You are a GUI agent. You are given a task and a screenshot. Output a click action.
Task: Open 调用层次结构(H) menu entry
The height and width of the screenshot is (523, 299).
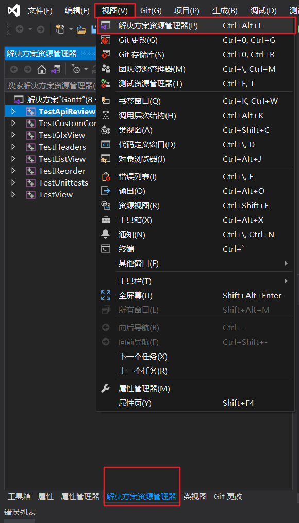(x=195, y=116)
